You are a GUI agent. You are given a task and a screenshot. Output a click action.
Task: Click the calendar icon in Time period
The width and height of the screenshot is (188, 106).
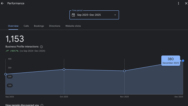(x=73, y=15)
